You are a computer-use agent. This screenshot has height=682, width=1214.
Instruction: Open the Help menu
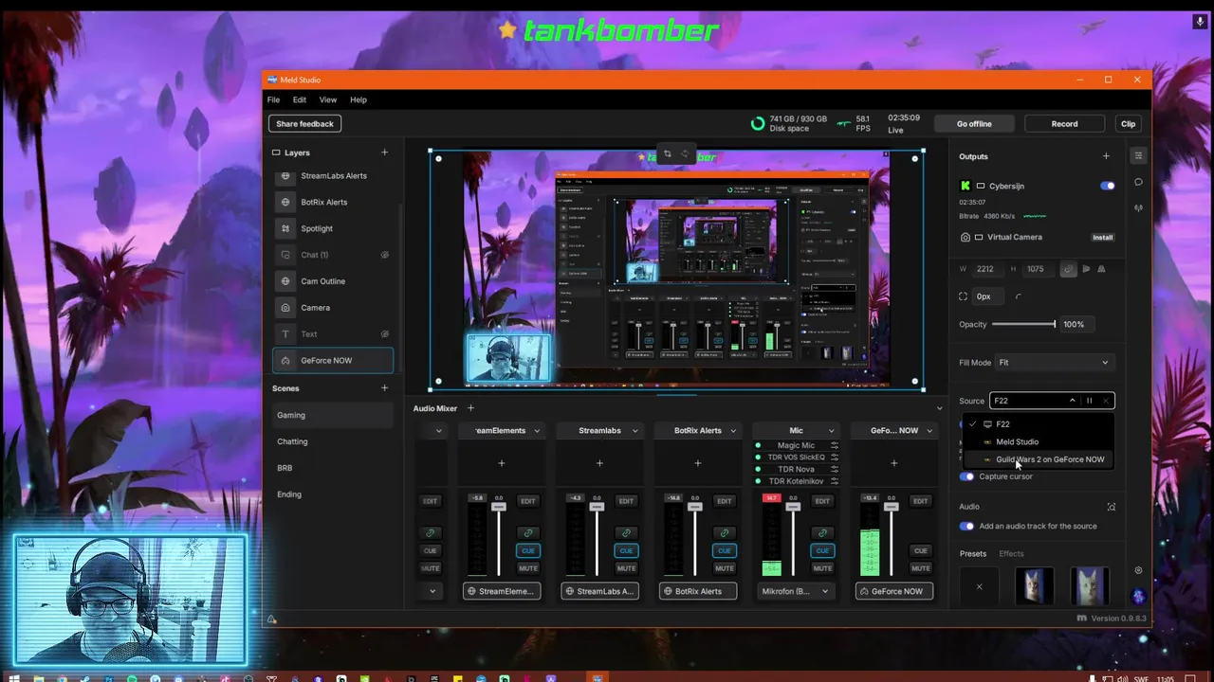pyautogui.click(x=359, y=99)
